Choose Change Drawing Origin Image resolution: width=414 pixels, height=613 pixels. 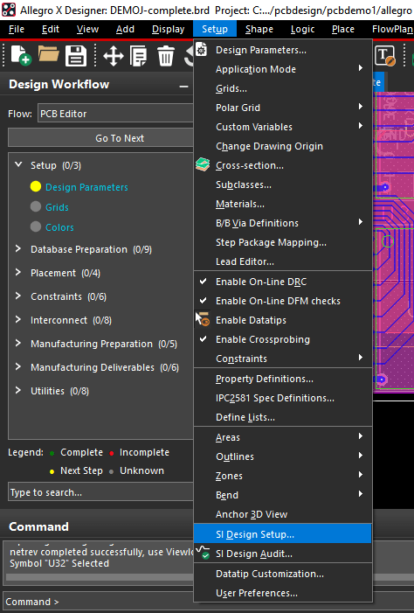283,146
